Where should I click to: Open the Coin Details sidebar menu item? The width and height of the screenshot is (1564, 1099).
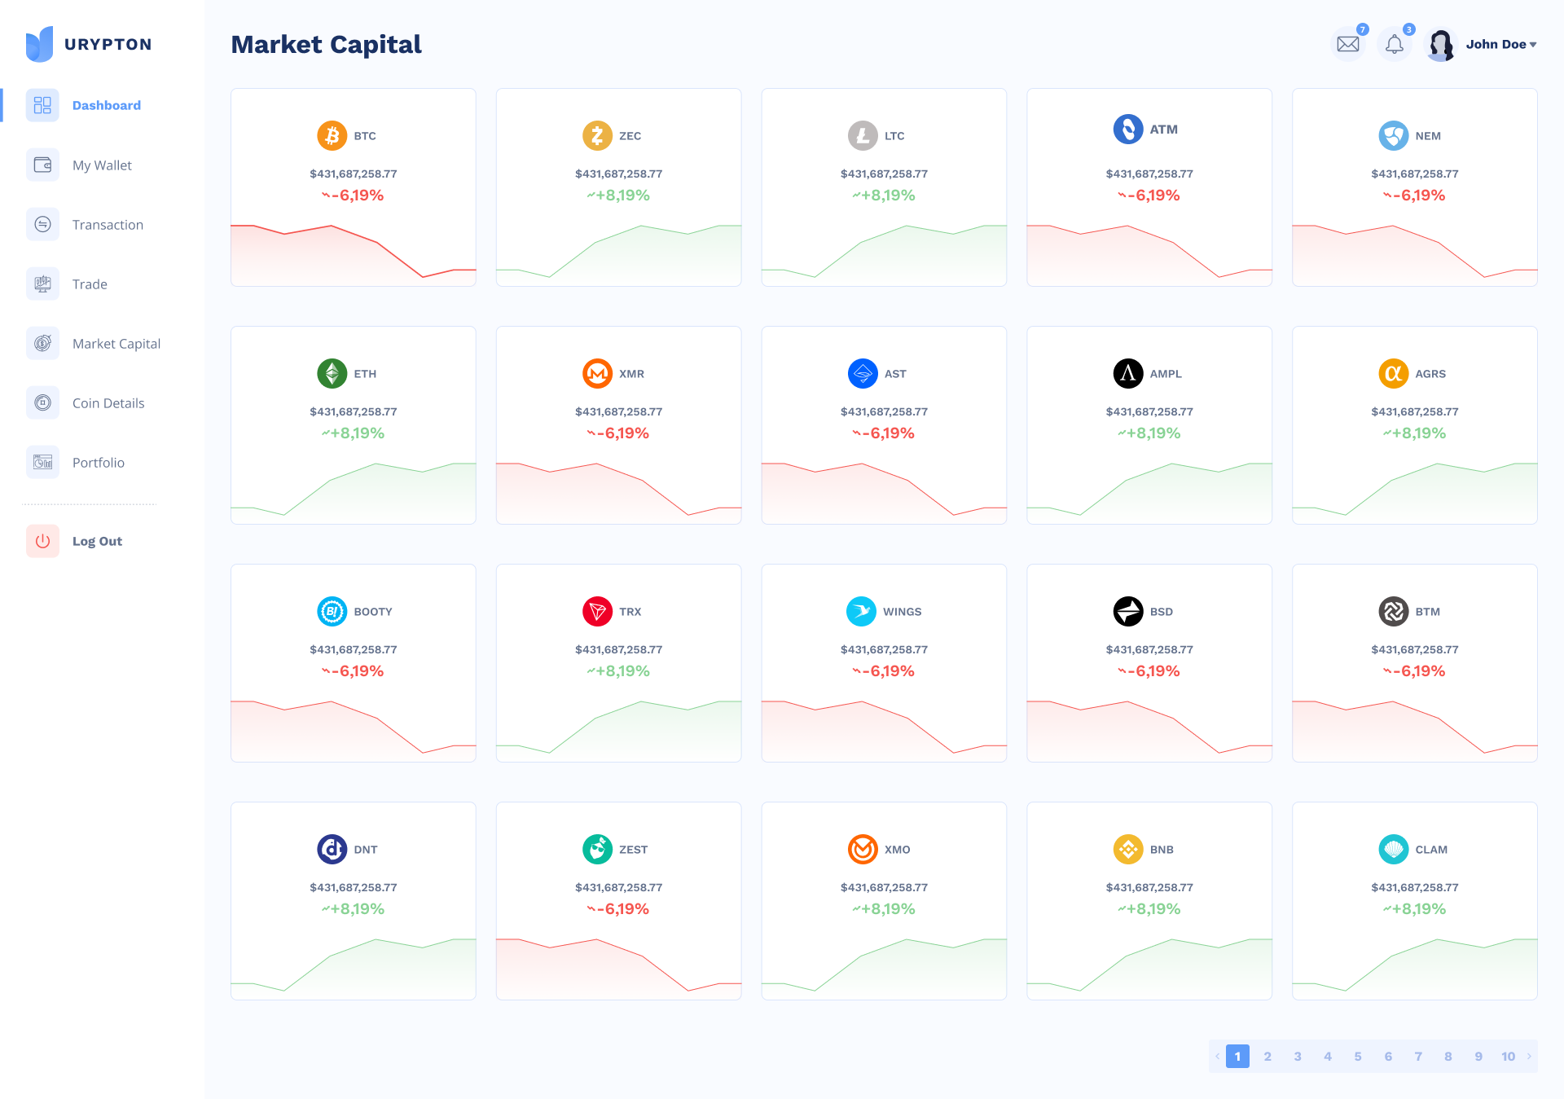(x=108, y=403)
